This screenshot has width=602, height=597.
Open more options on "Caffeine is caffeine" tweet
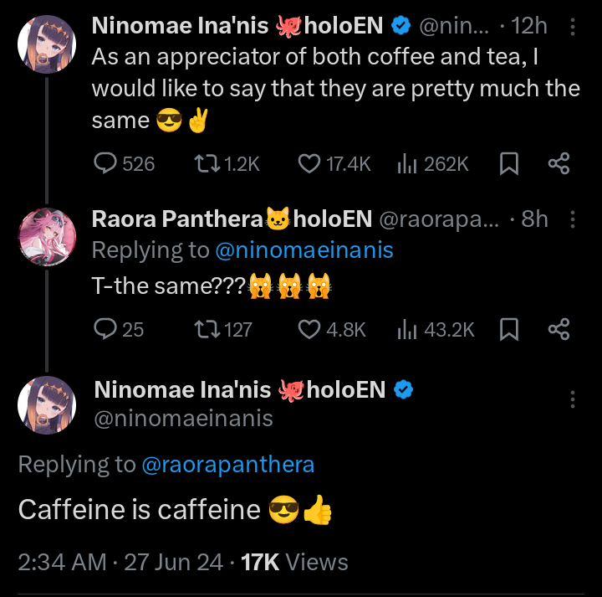[573, 399]
